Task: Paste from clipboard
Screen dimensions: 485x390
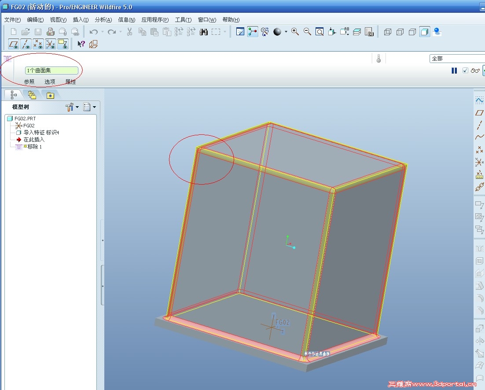Action: click(x=154, y=32)
